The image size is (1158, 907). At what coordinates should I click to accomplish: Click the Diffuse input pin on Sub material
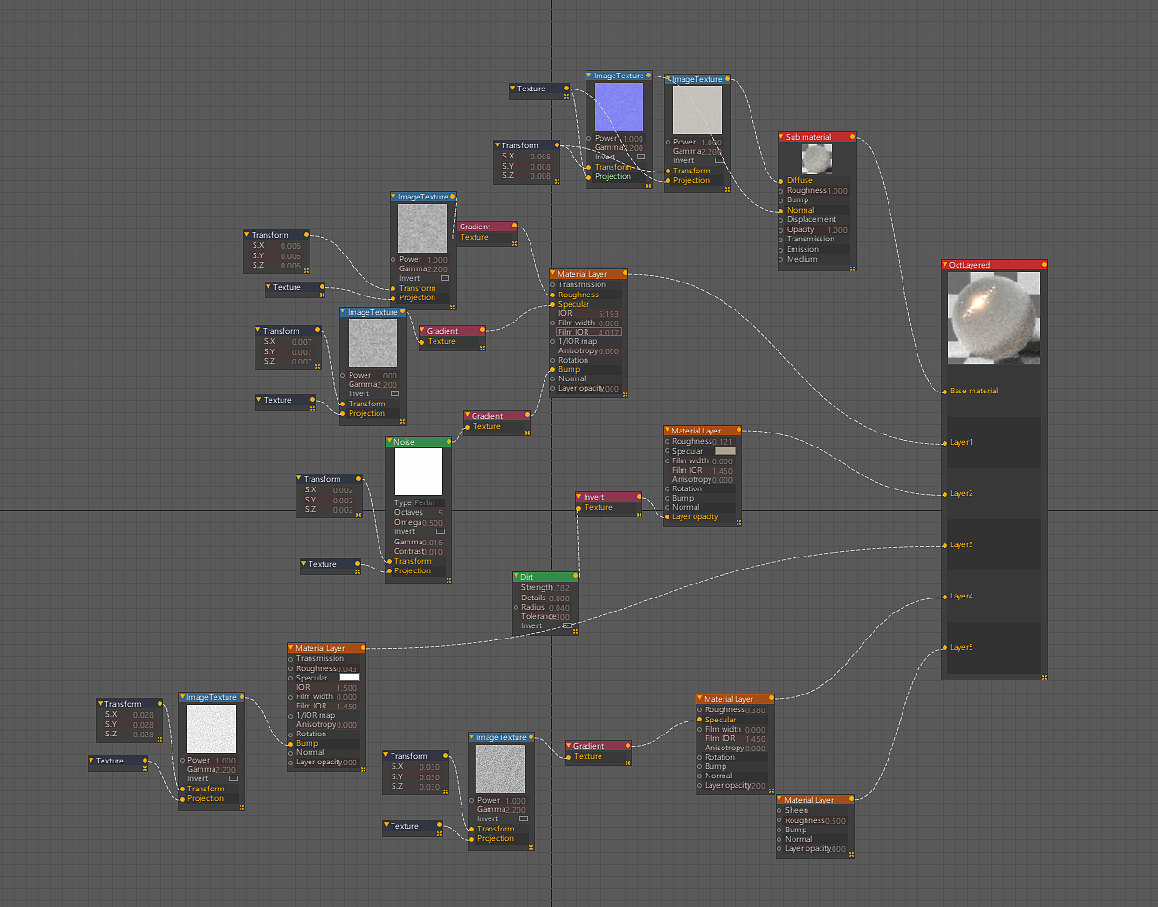click(x=781, y=180)
